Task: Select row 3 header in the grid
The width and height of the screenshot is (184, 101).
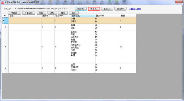Action: click(5, 47)
